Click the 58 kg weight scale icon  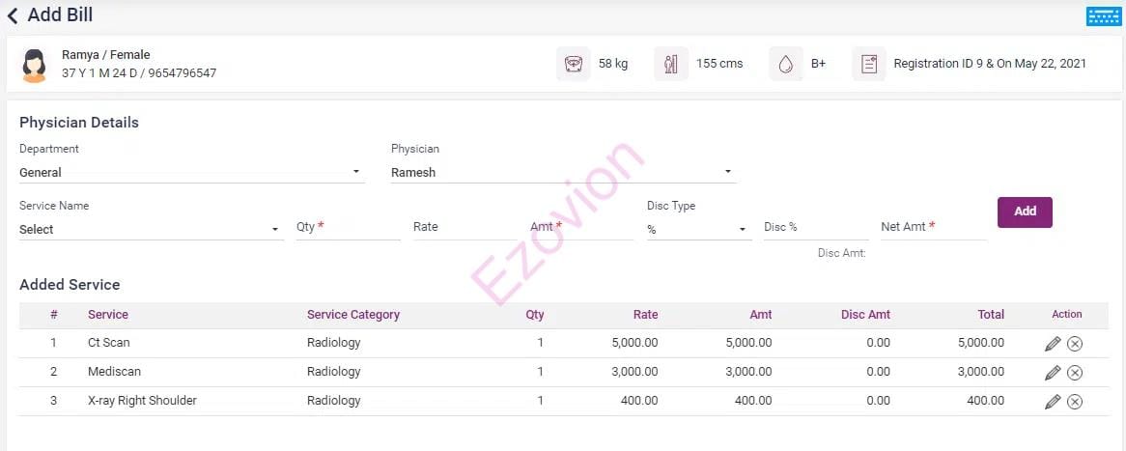click(x=573, y=64)
